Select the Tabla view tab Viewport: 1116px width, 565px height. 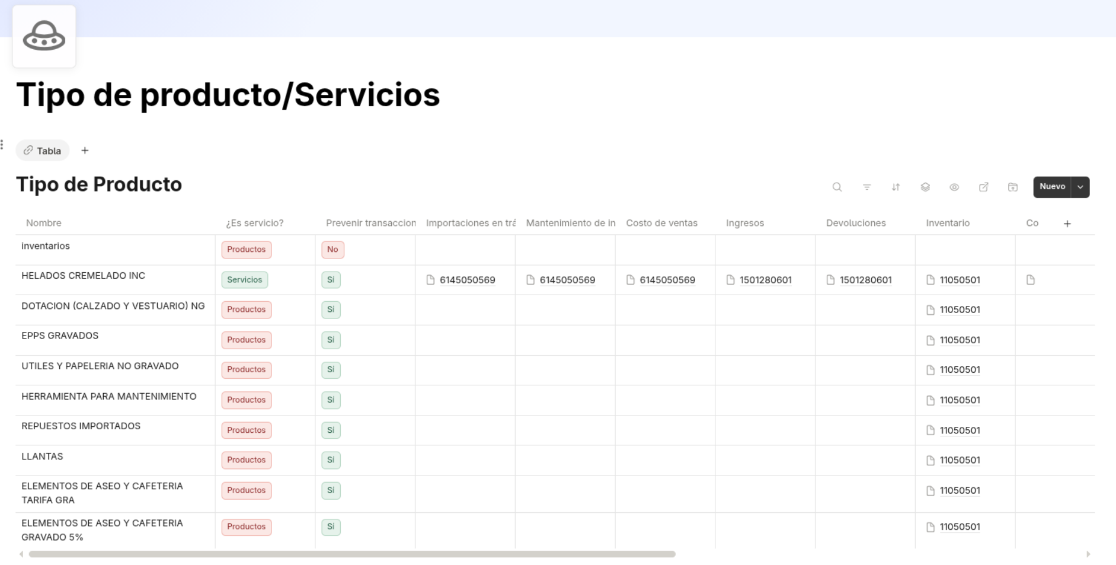coord(43,151)
